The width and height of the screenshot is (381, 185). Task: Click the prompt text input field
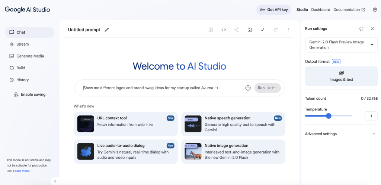click(x=160, y=88)
